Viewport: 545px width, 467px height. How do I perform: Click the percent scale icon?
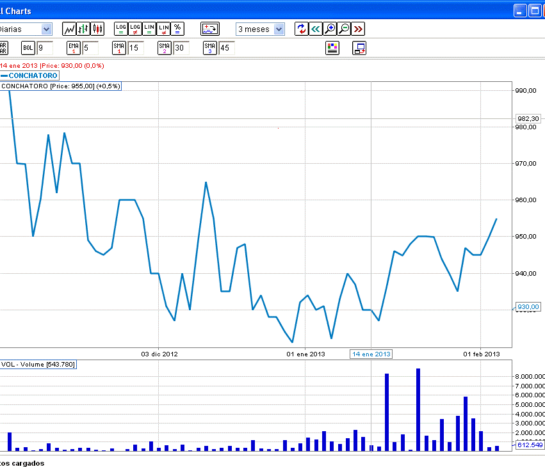[x=177, y=29]
